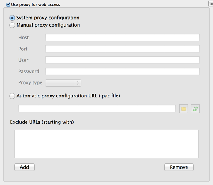This screenshot has width=213, height=185.
Task: Focus the Password entry field
Action: tap(123, 71)
